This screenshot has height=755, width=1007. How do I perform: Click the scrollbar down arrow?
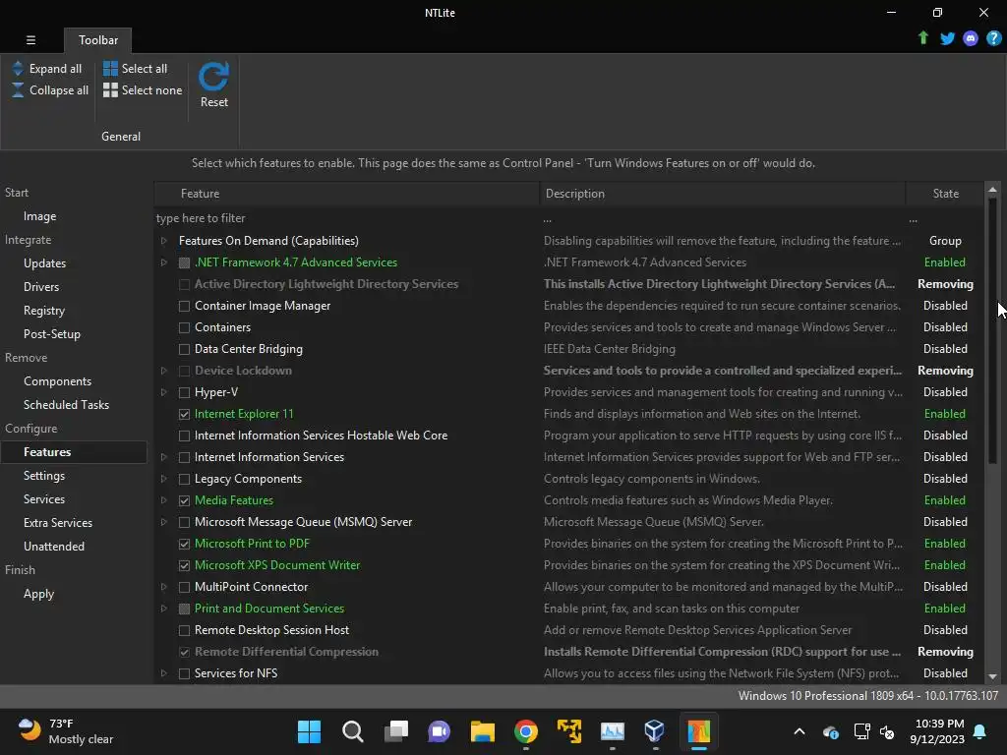tap(992, 676)
